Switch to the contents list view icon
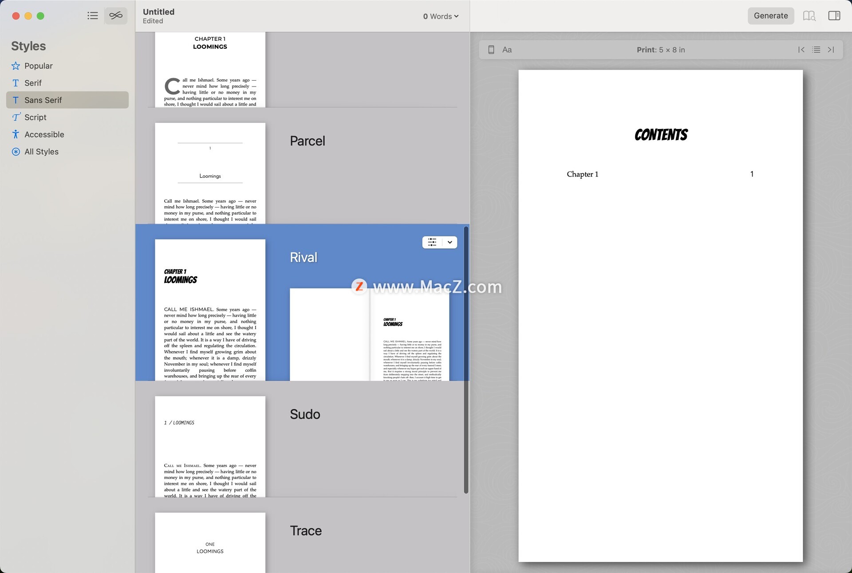This screenshot has width=852, height=573. coord(93,16)
